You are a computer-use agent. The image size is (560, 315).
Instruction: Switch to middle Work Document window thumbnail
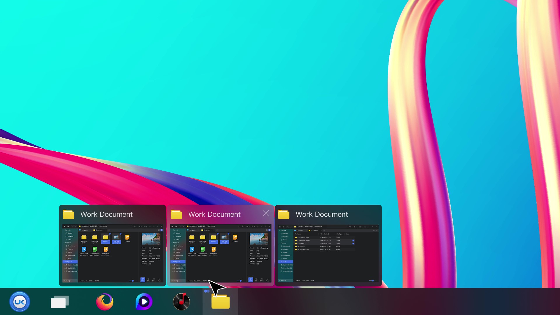220,253
